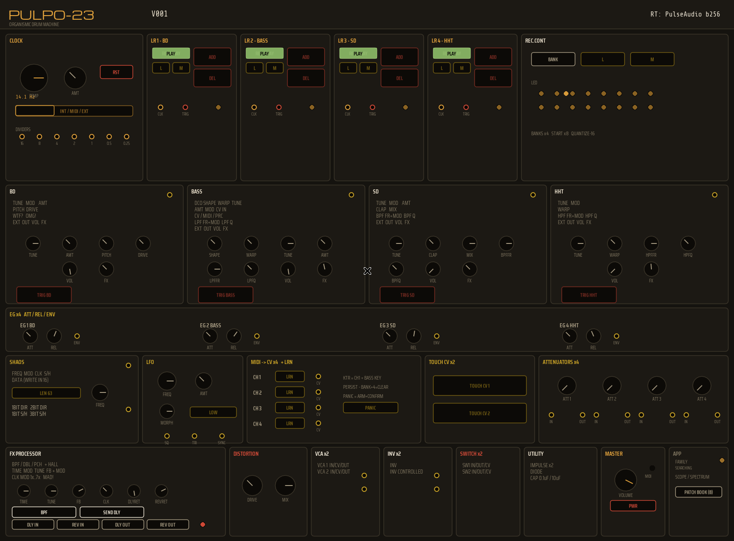The height and width of the screenshot is (541, 734).
Task: Toggle PLAY on LR1 - BD
Action: 171,54
